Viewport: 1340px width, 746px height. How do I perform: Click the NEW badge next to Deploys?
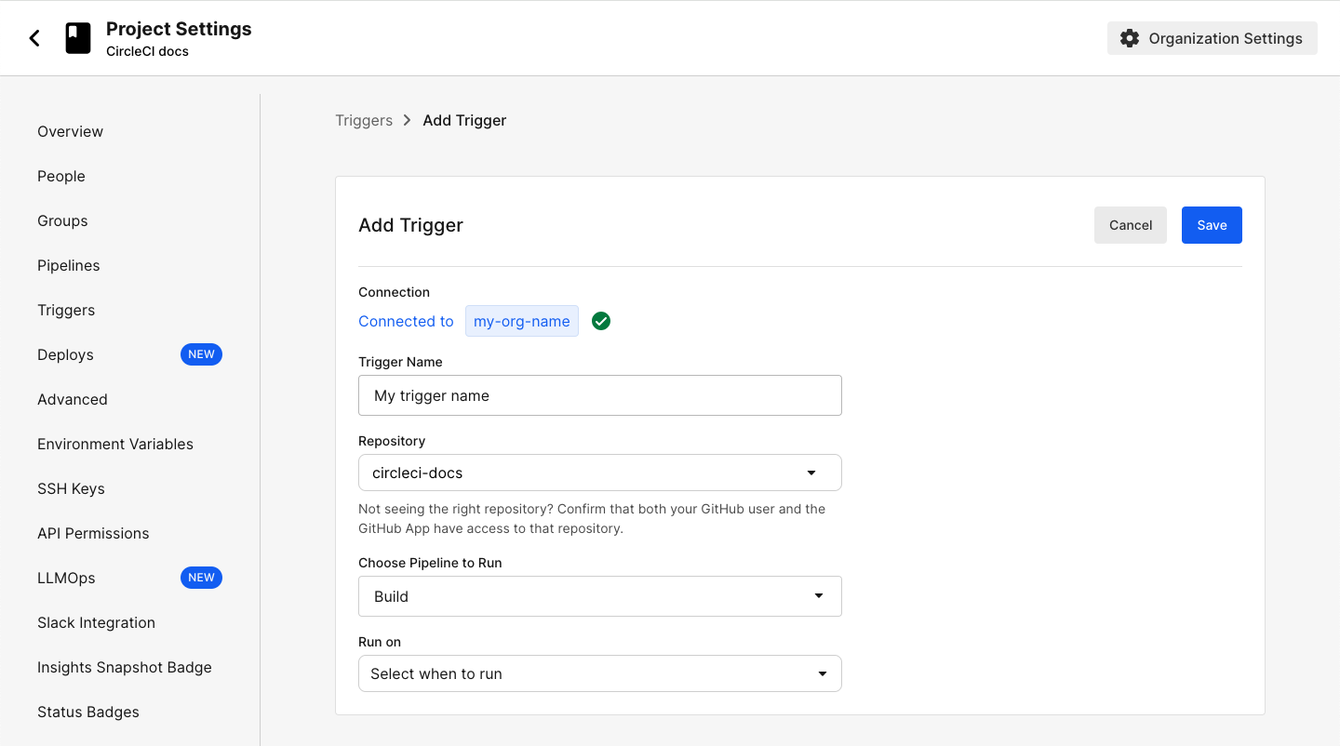(201, 354)
